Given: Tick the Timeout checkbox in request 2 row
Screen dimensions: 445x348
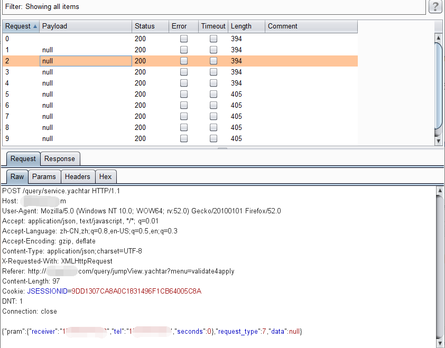Looking at the screenshot, I should click(214, 61).
